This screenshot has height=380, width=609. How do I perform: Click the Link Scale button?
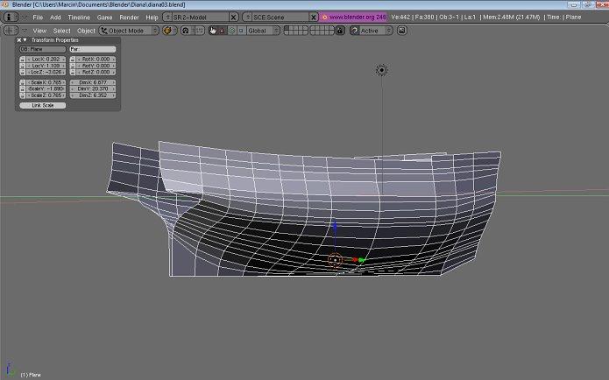43,105
